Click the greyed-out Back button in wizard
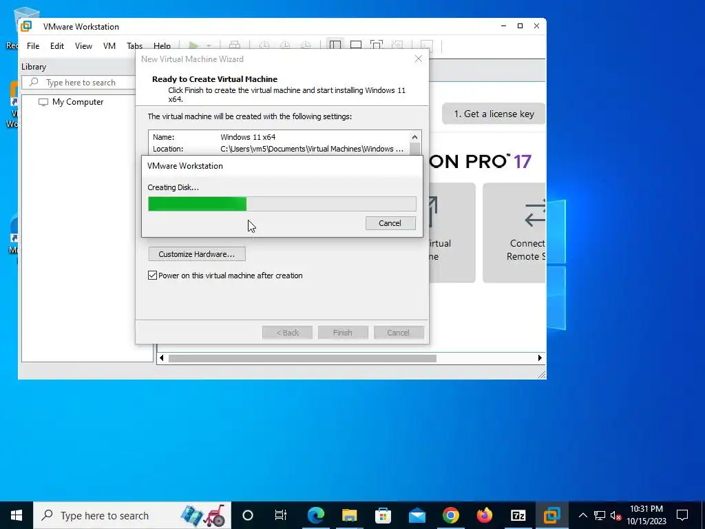 pos(287,333)
